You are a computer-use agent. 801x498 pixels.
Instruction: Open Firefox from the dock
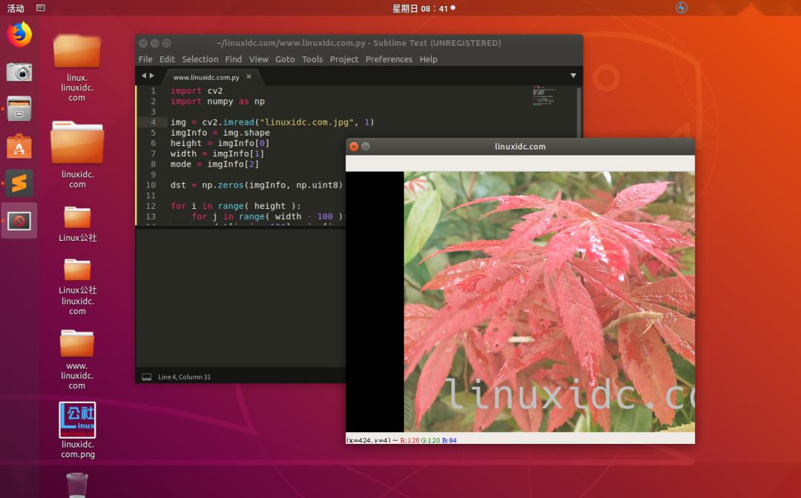19,34
